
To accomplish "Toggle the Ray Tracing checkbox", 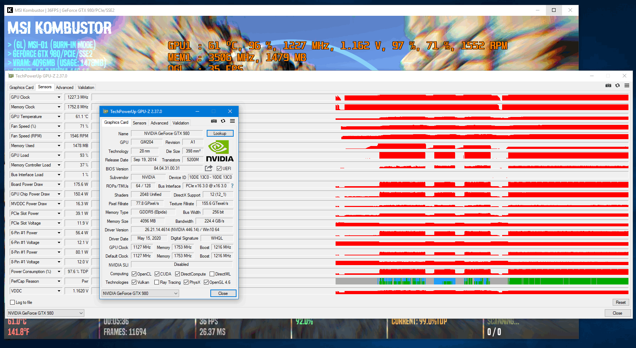I will (x=156, y=282).
